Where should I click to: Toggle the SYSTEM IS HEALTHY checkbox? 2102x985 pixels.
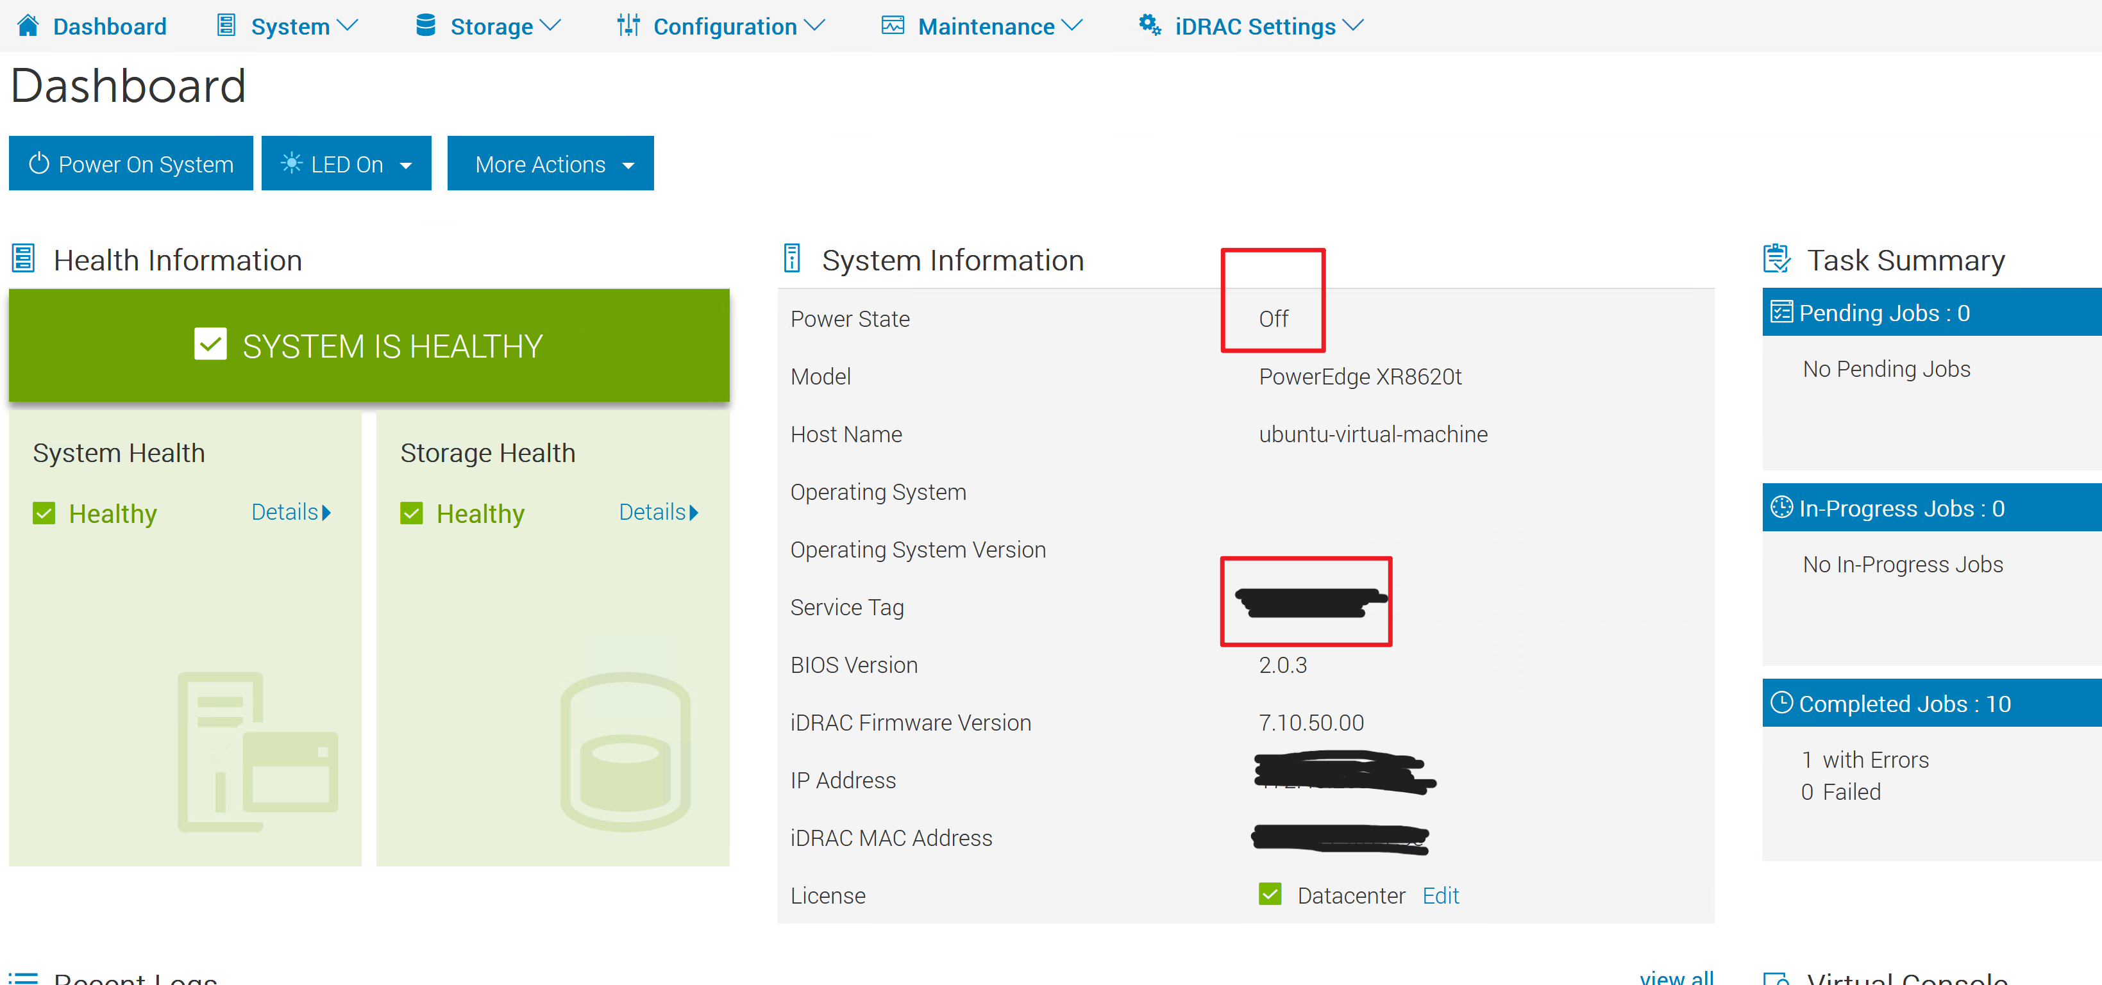210,344
